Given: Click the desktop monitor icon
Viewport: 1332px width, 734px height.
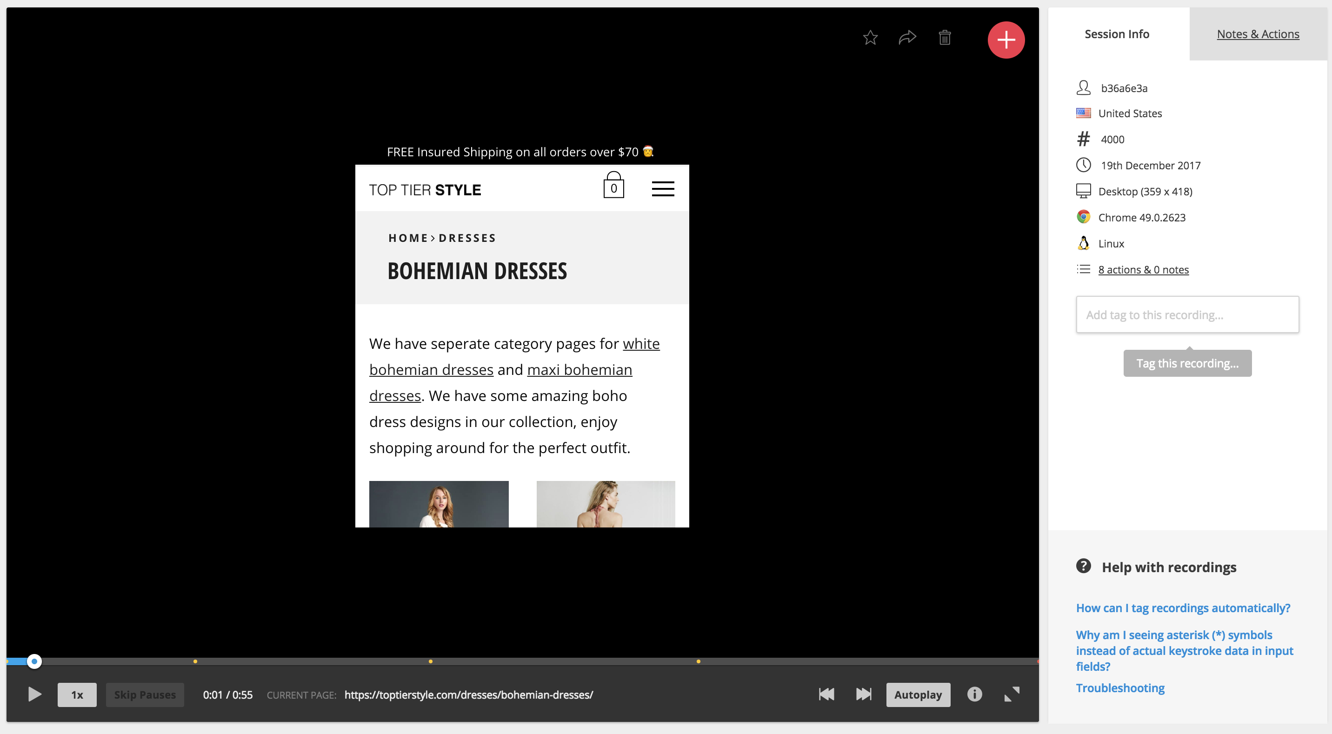Looking at the screenshot, I should [x=1083, y=191].
